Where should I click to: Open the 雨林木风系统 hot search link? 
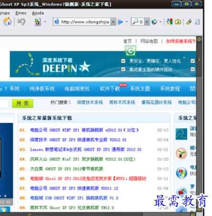(x=122, y=102)
